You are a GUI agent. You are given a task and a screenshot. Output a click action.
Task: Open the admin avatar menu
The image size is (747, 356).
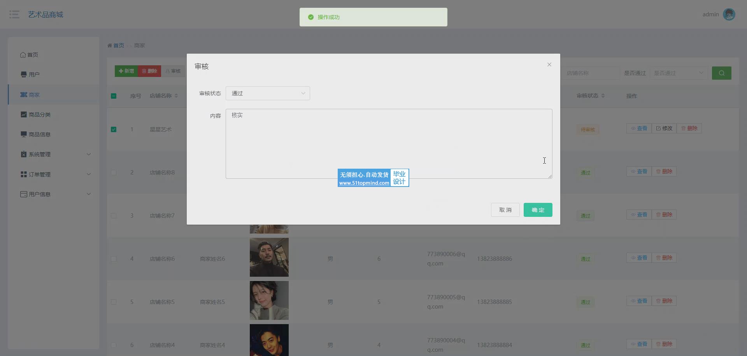729,14
